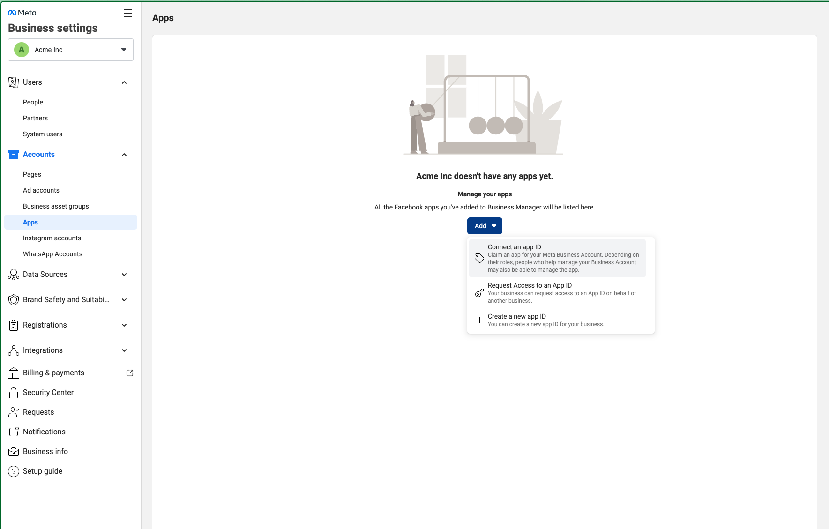
Task: Expand the Integrations chevron
Action: [x=124, y=350]
